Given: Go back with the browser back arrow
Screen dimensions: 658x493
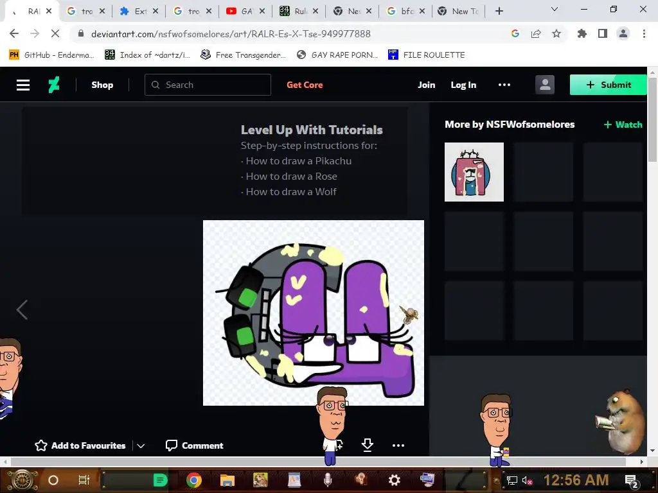Looking at the screenshot, I should [x=14, y=33].
